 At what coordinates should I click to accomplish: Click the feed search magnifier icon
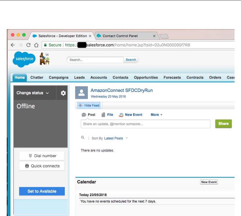[x=83, y=138]
